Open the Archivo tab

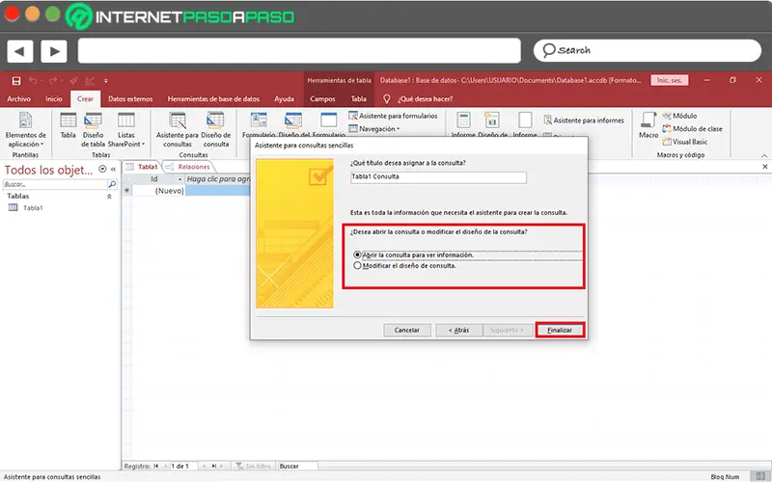coord(18,99)
